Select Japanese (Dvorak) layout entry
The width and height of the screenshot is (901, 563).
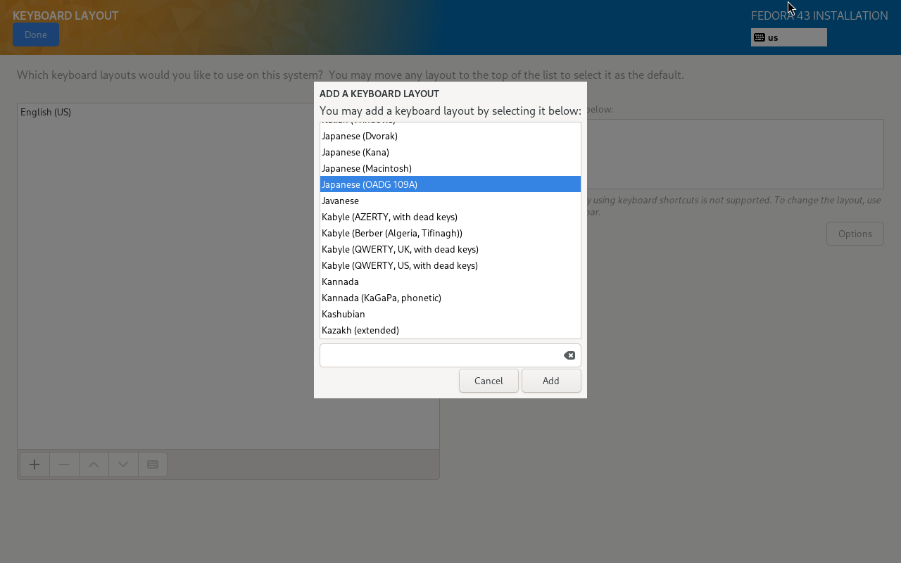[360, 136]
